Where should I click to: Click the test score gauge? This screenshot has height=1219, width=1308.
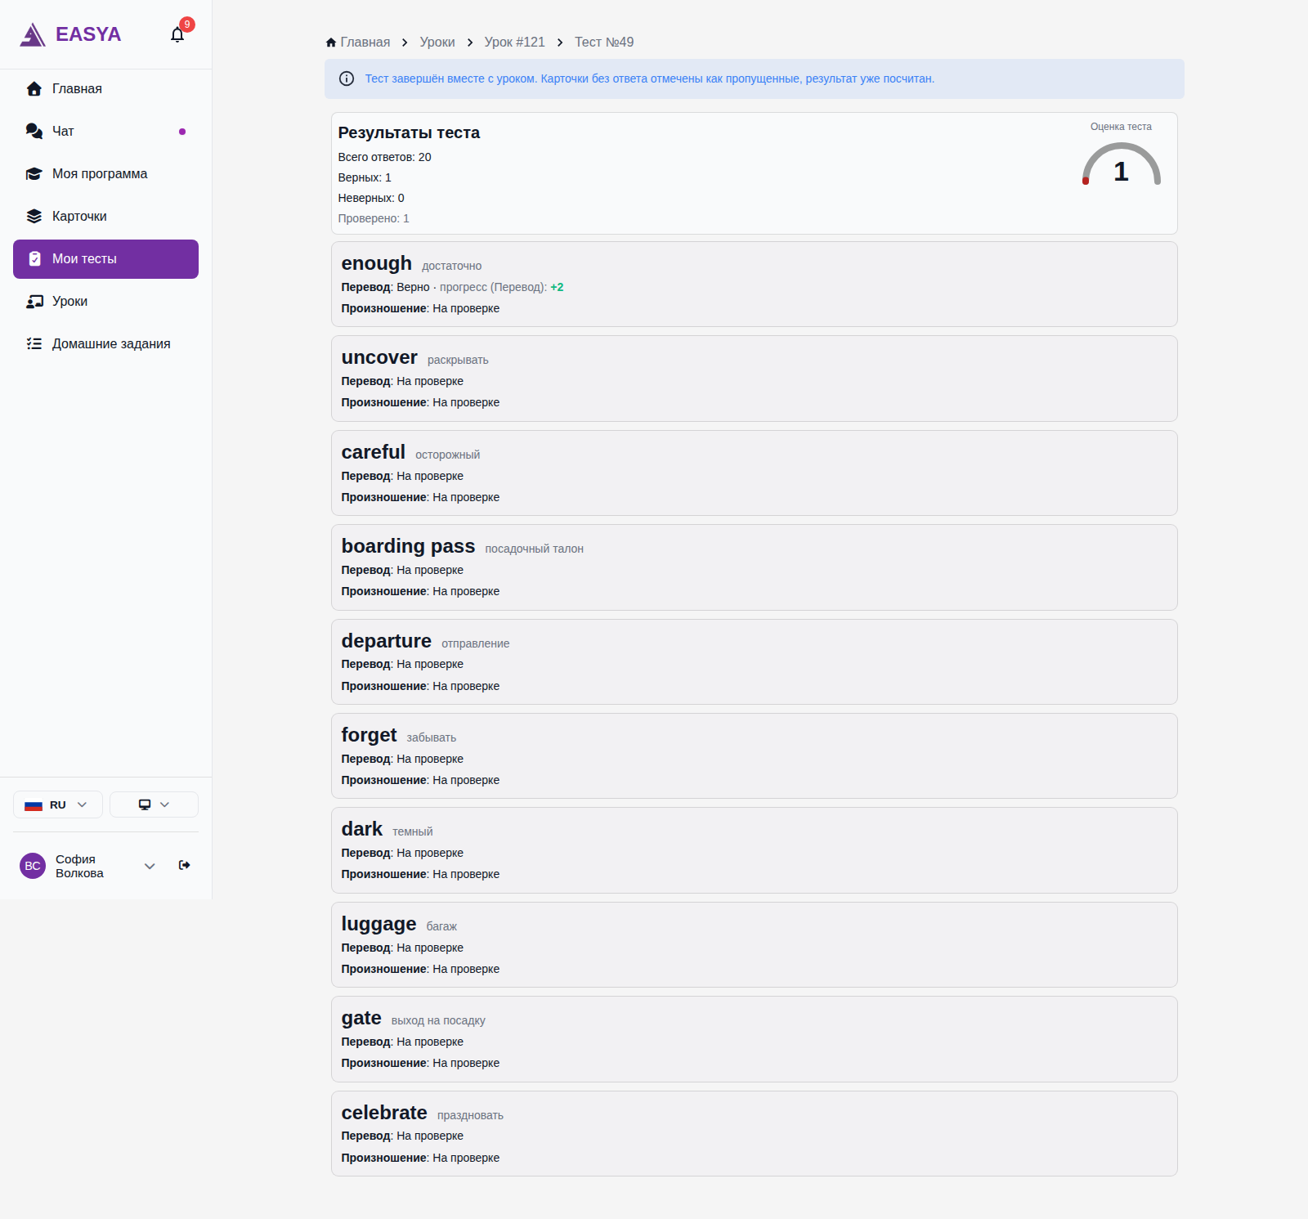click(x=1121, y=164)
